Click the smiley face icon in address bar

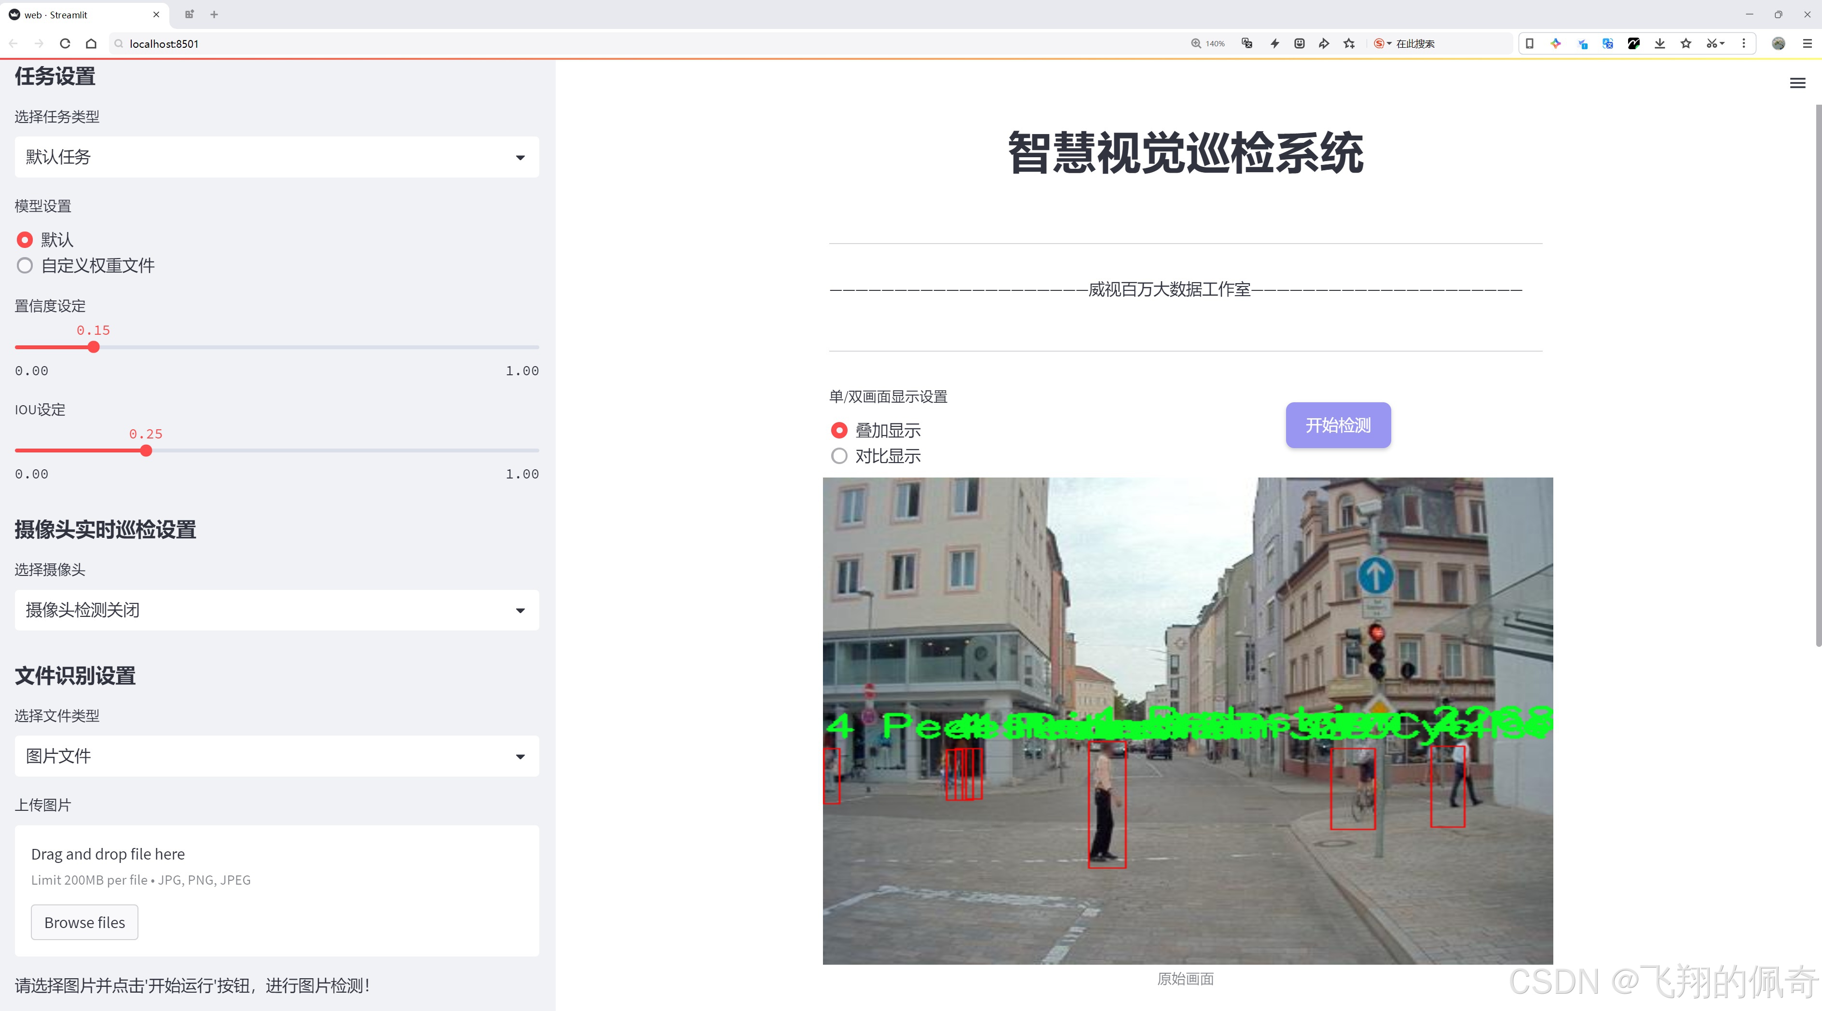pos(1299,43)
